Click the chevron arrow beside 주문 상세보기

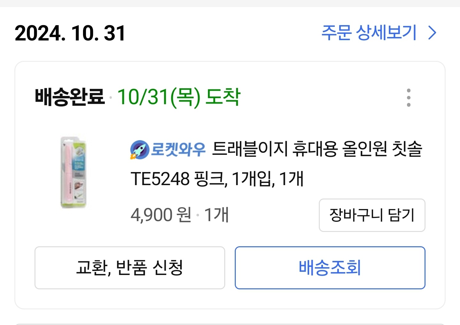[432, 33]
